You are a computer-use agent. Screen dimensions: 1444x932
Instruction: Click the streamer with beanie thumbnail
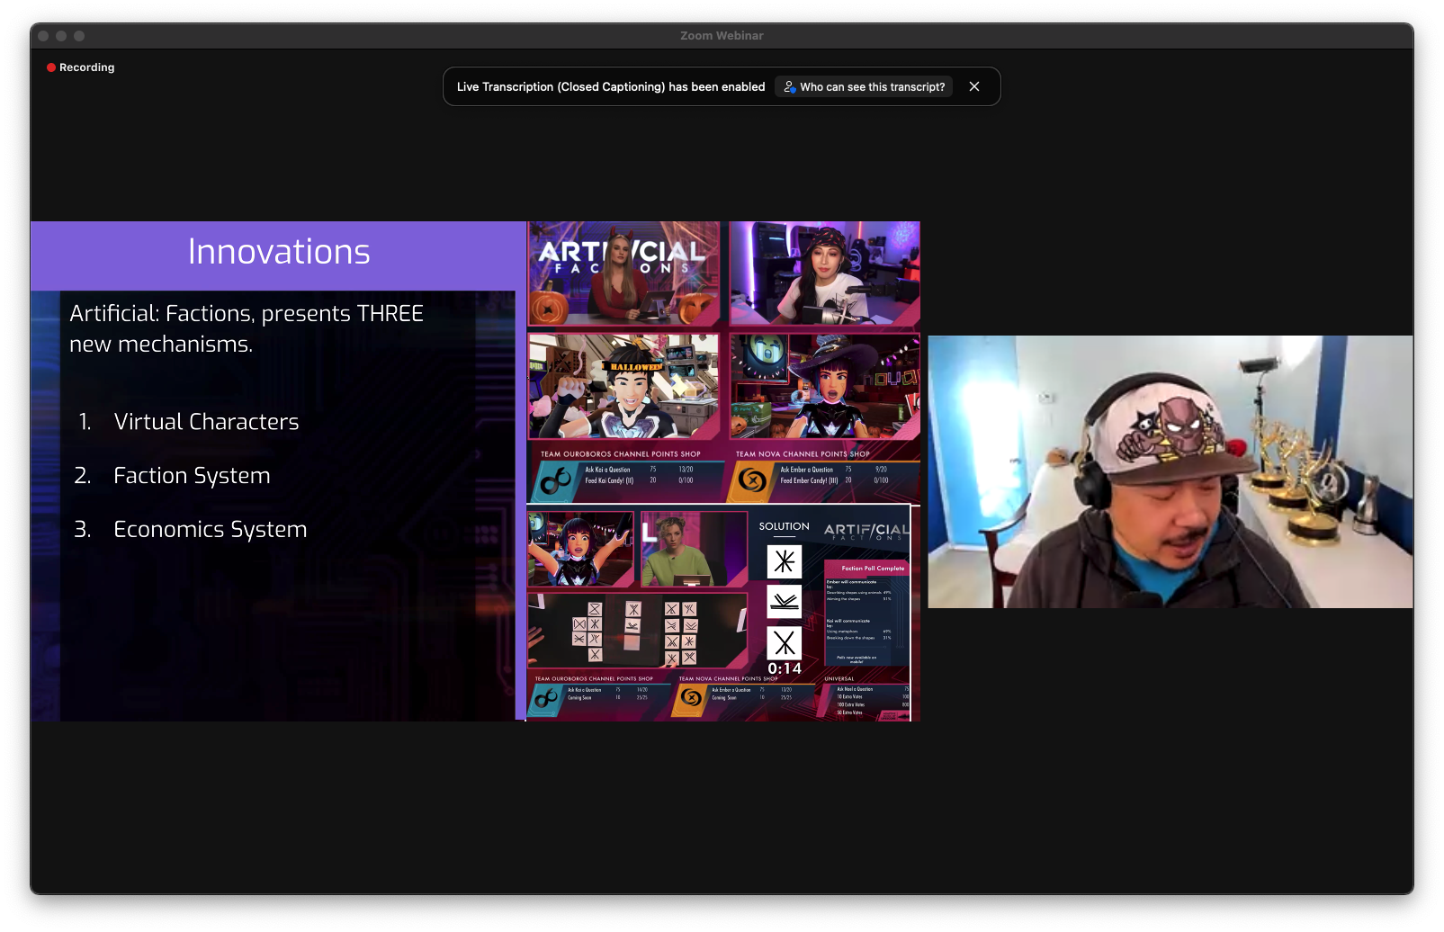[824, 273]
